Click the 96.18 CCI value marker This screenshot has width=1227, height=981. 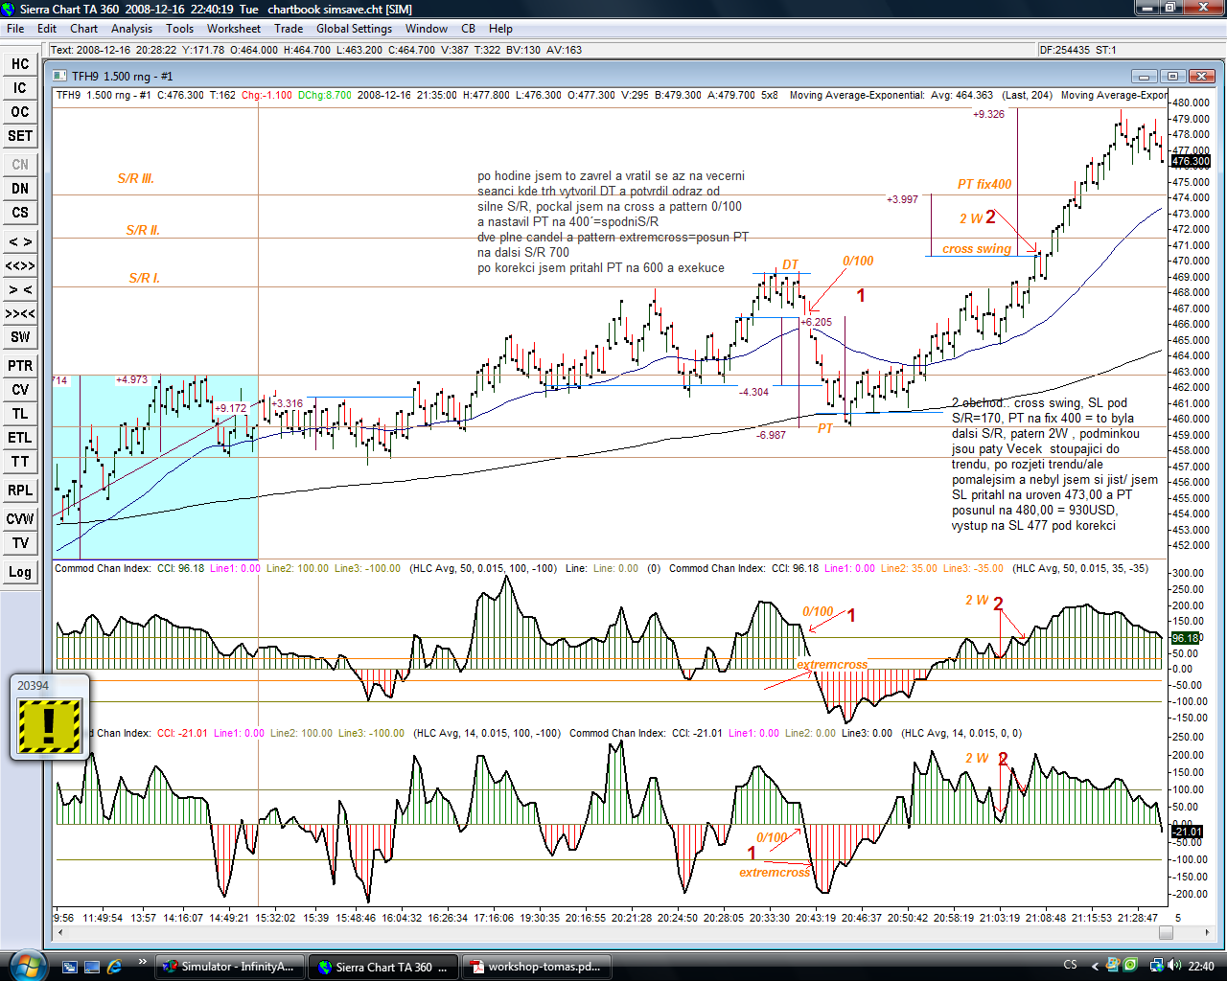coord(1186,638)
